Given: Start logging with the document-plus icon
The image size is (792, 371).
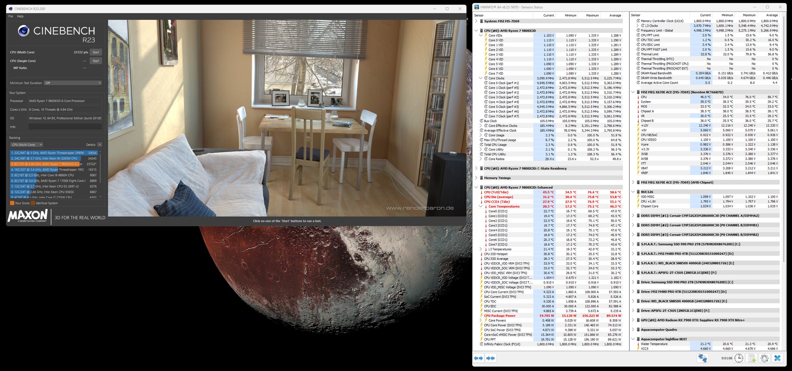Looking at the screenshot, I should point(752,358).
